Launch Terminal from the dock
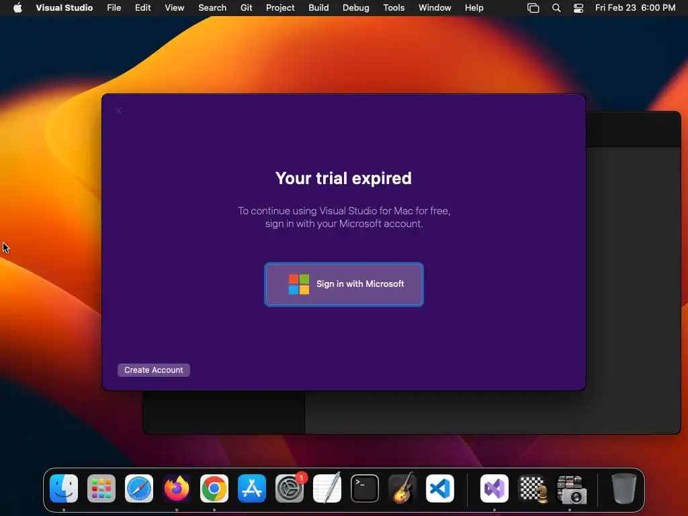The height and width of the screenshot is (516, 688). point(365,488)
